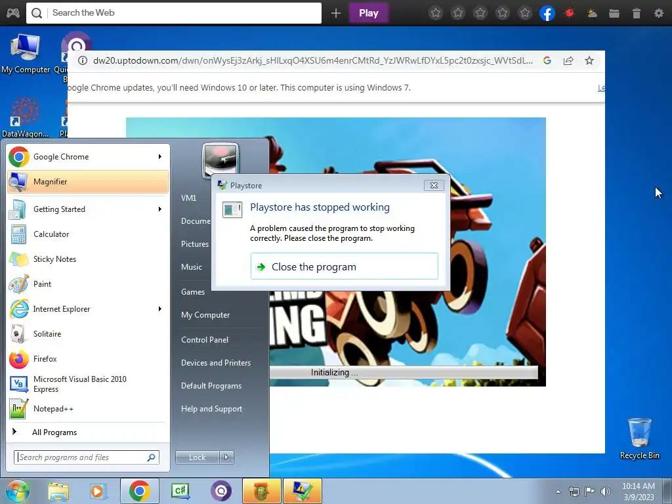
Task: Launch Firefox from Start menu
Action: coord(88,359)
